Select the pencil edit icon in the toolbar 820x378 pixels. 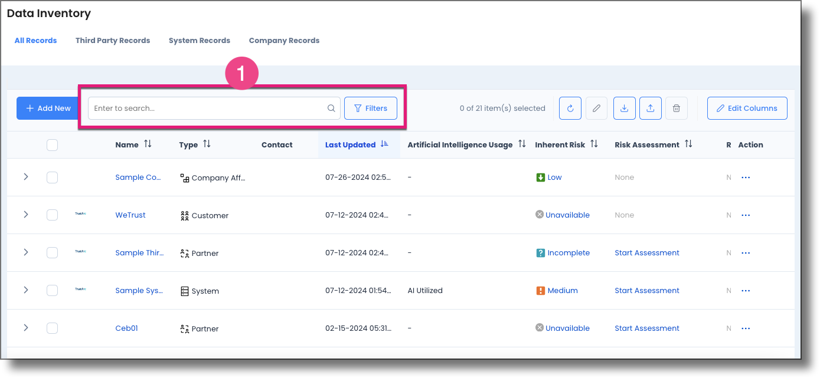tap(596, 108)
